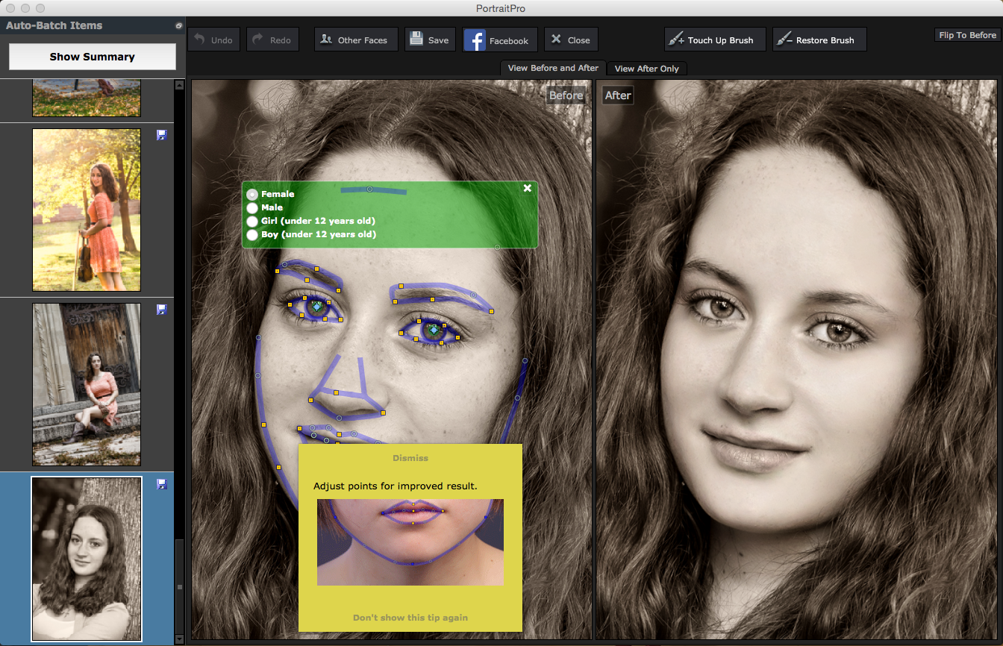This screenshot has height=646, width=1003.
Task: Click save icon beside violin girl thumbnail
Action: coord(161,135)
